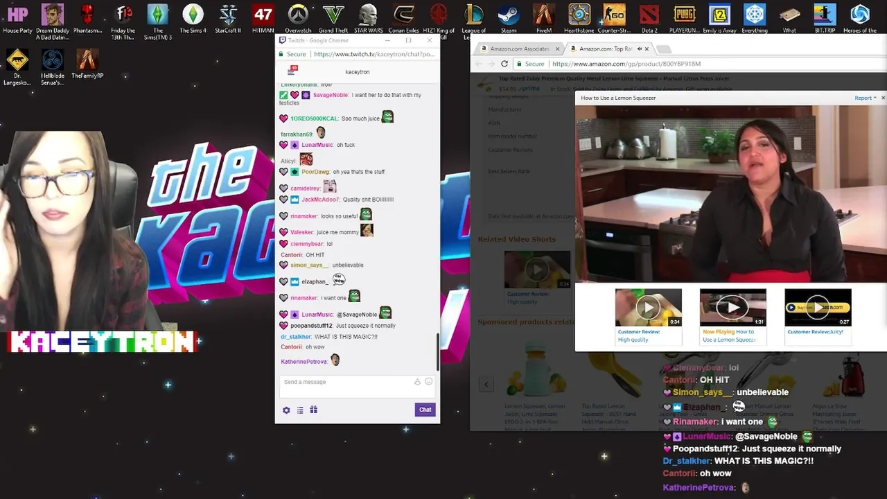
Task: Click the purple Chat send button
Action: (425, 410)
